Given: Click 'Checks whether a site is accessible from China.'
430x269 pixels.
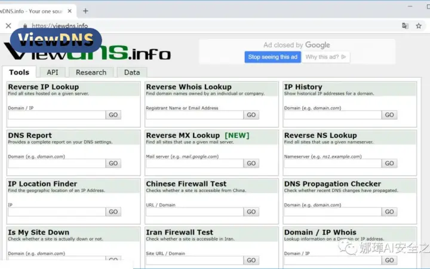Looking at the screenshot, I should pos(196,191).
